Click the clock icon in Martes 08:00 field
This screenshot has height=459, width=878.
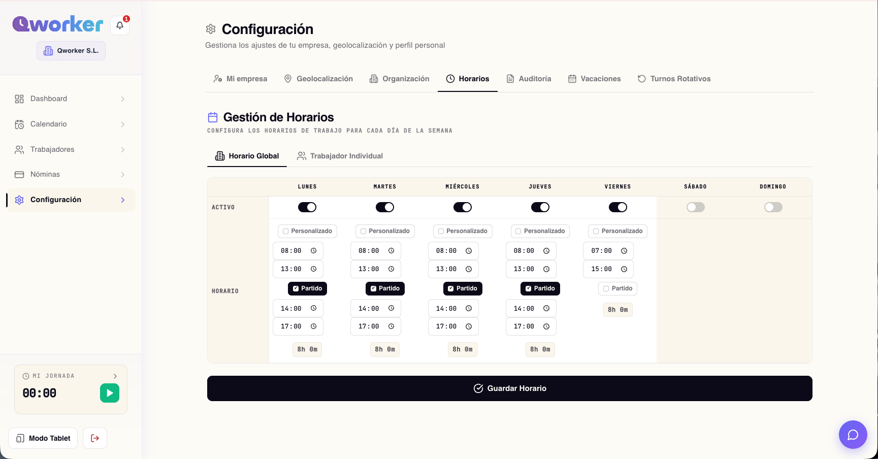coord(392,251)
